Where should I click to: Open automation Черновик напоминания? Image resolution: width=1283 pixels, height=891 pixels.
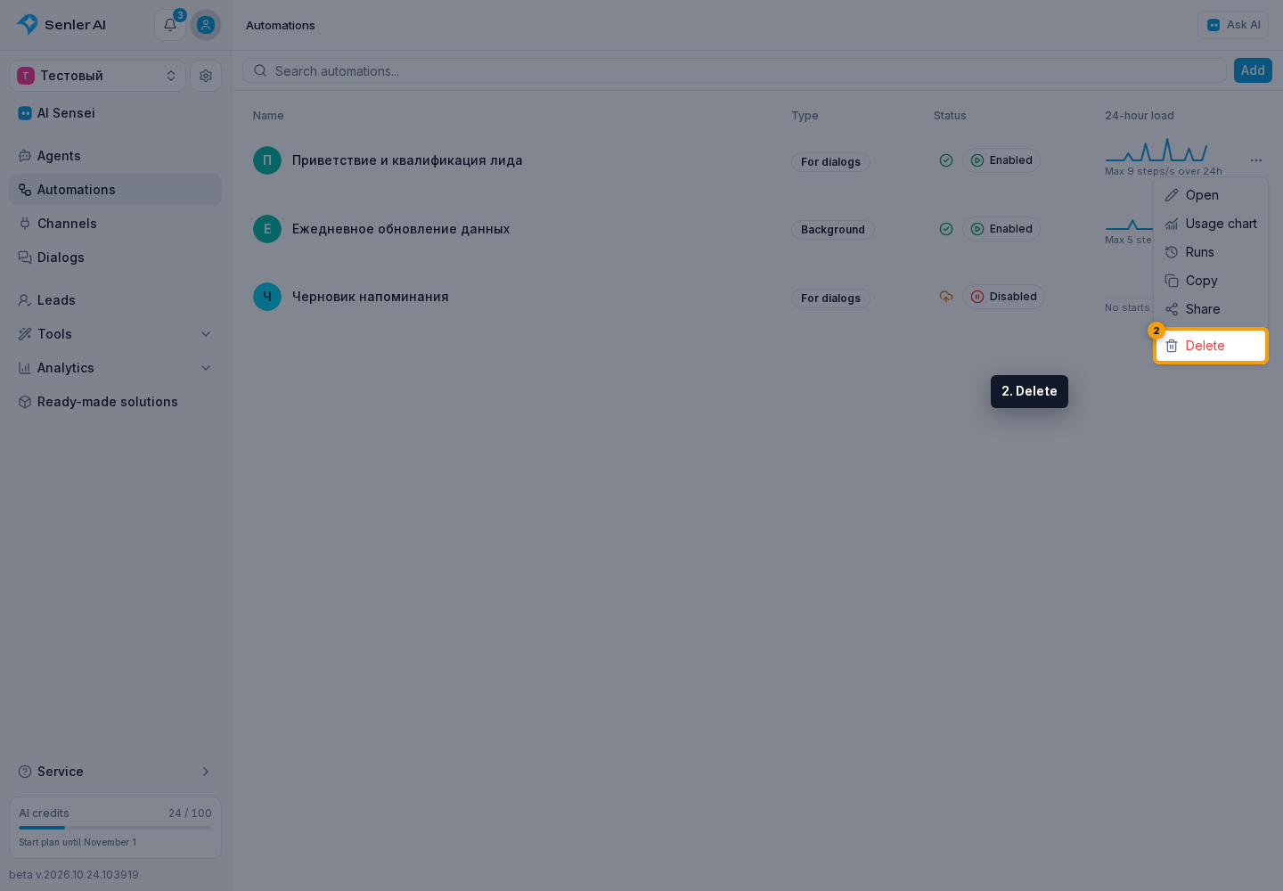pyautogui.click(x=371, y=297)
